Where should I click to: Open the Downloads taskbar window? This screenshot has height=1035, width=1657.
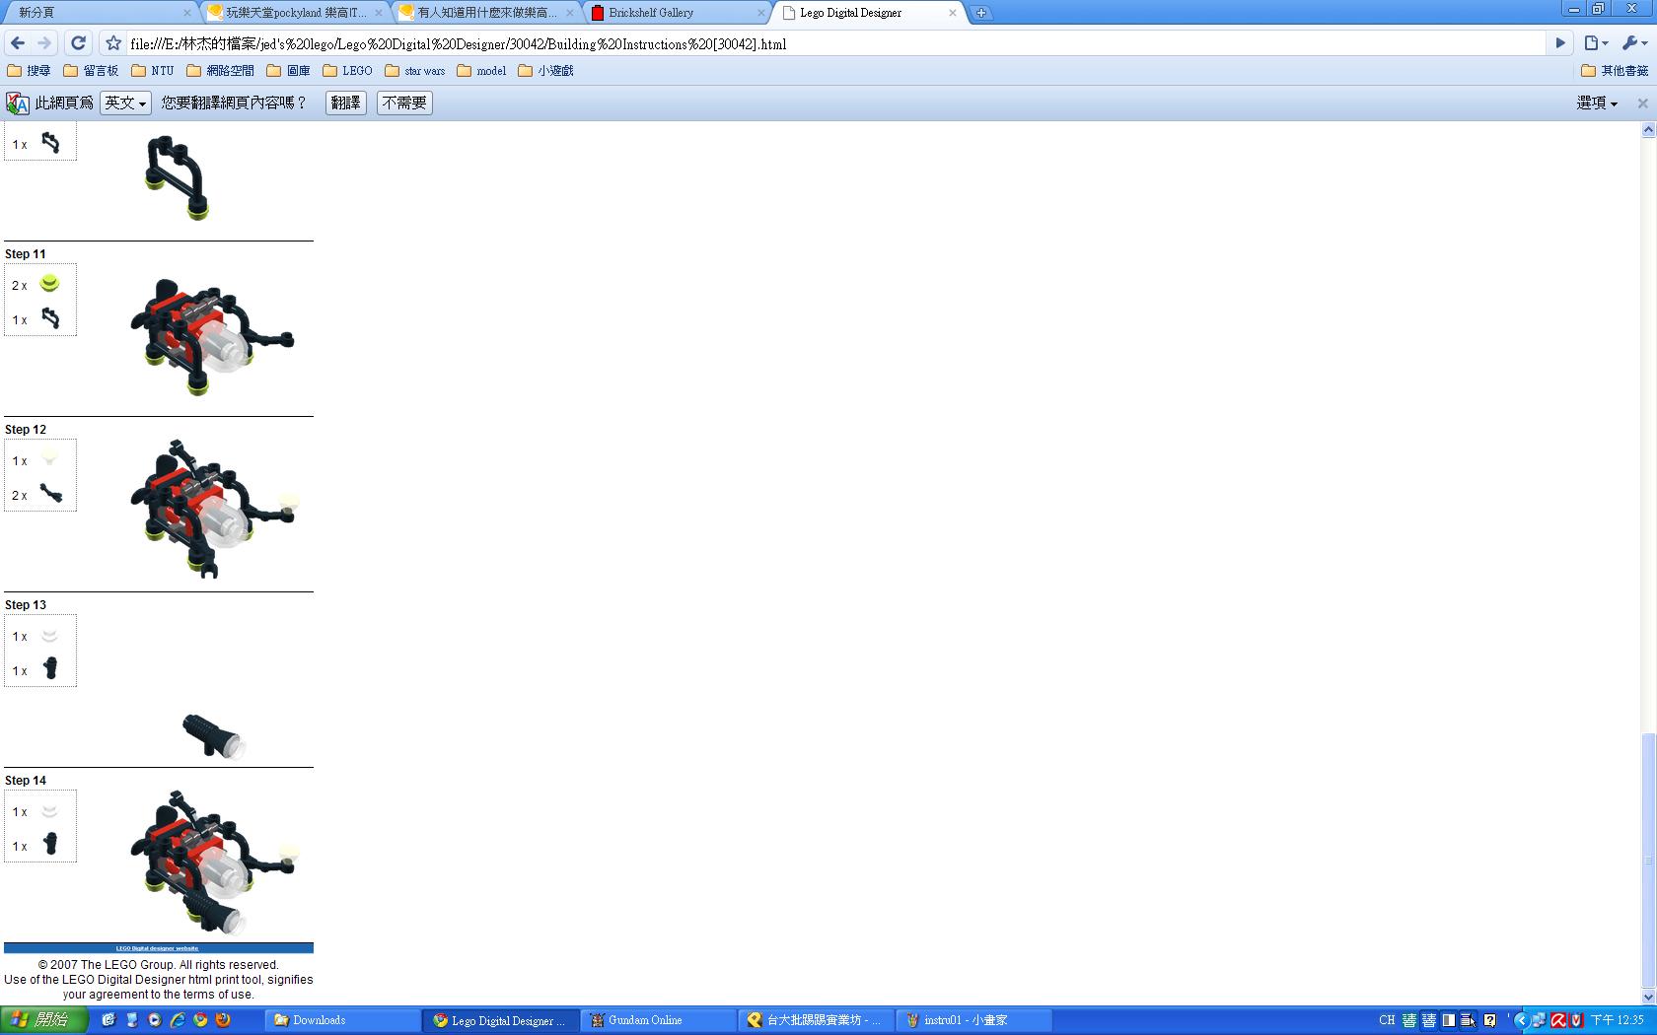coord(343,1020)
